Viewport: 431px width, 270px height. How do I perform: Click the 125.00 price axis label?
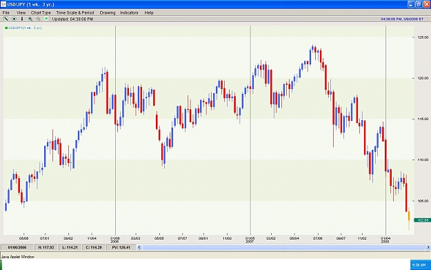coord(423,37)
